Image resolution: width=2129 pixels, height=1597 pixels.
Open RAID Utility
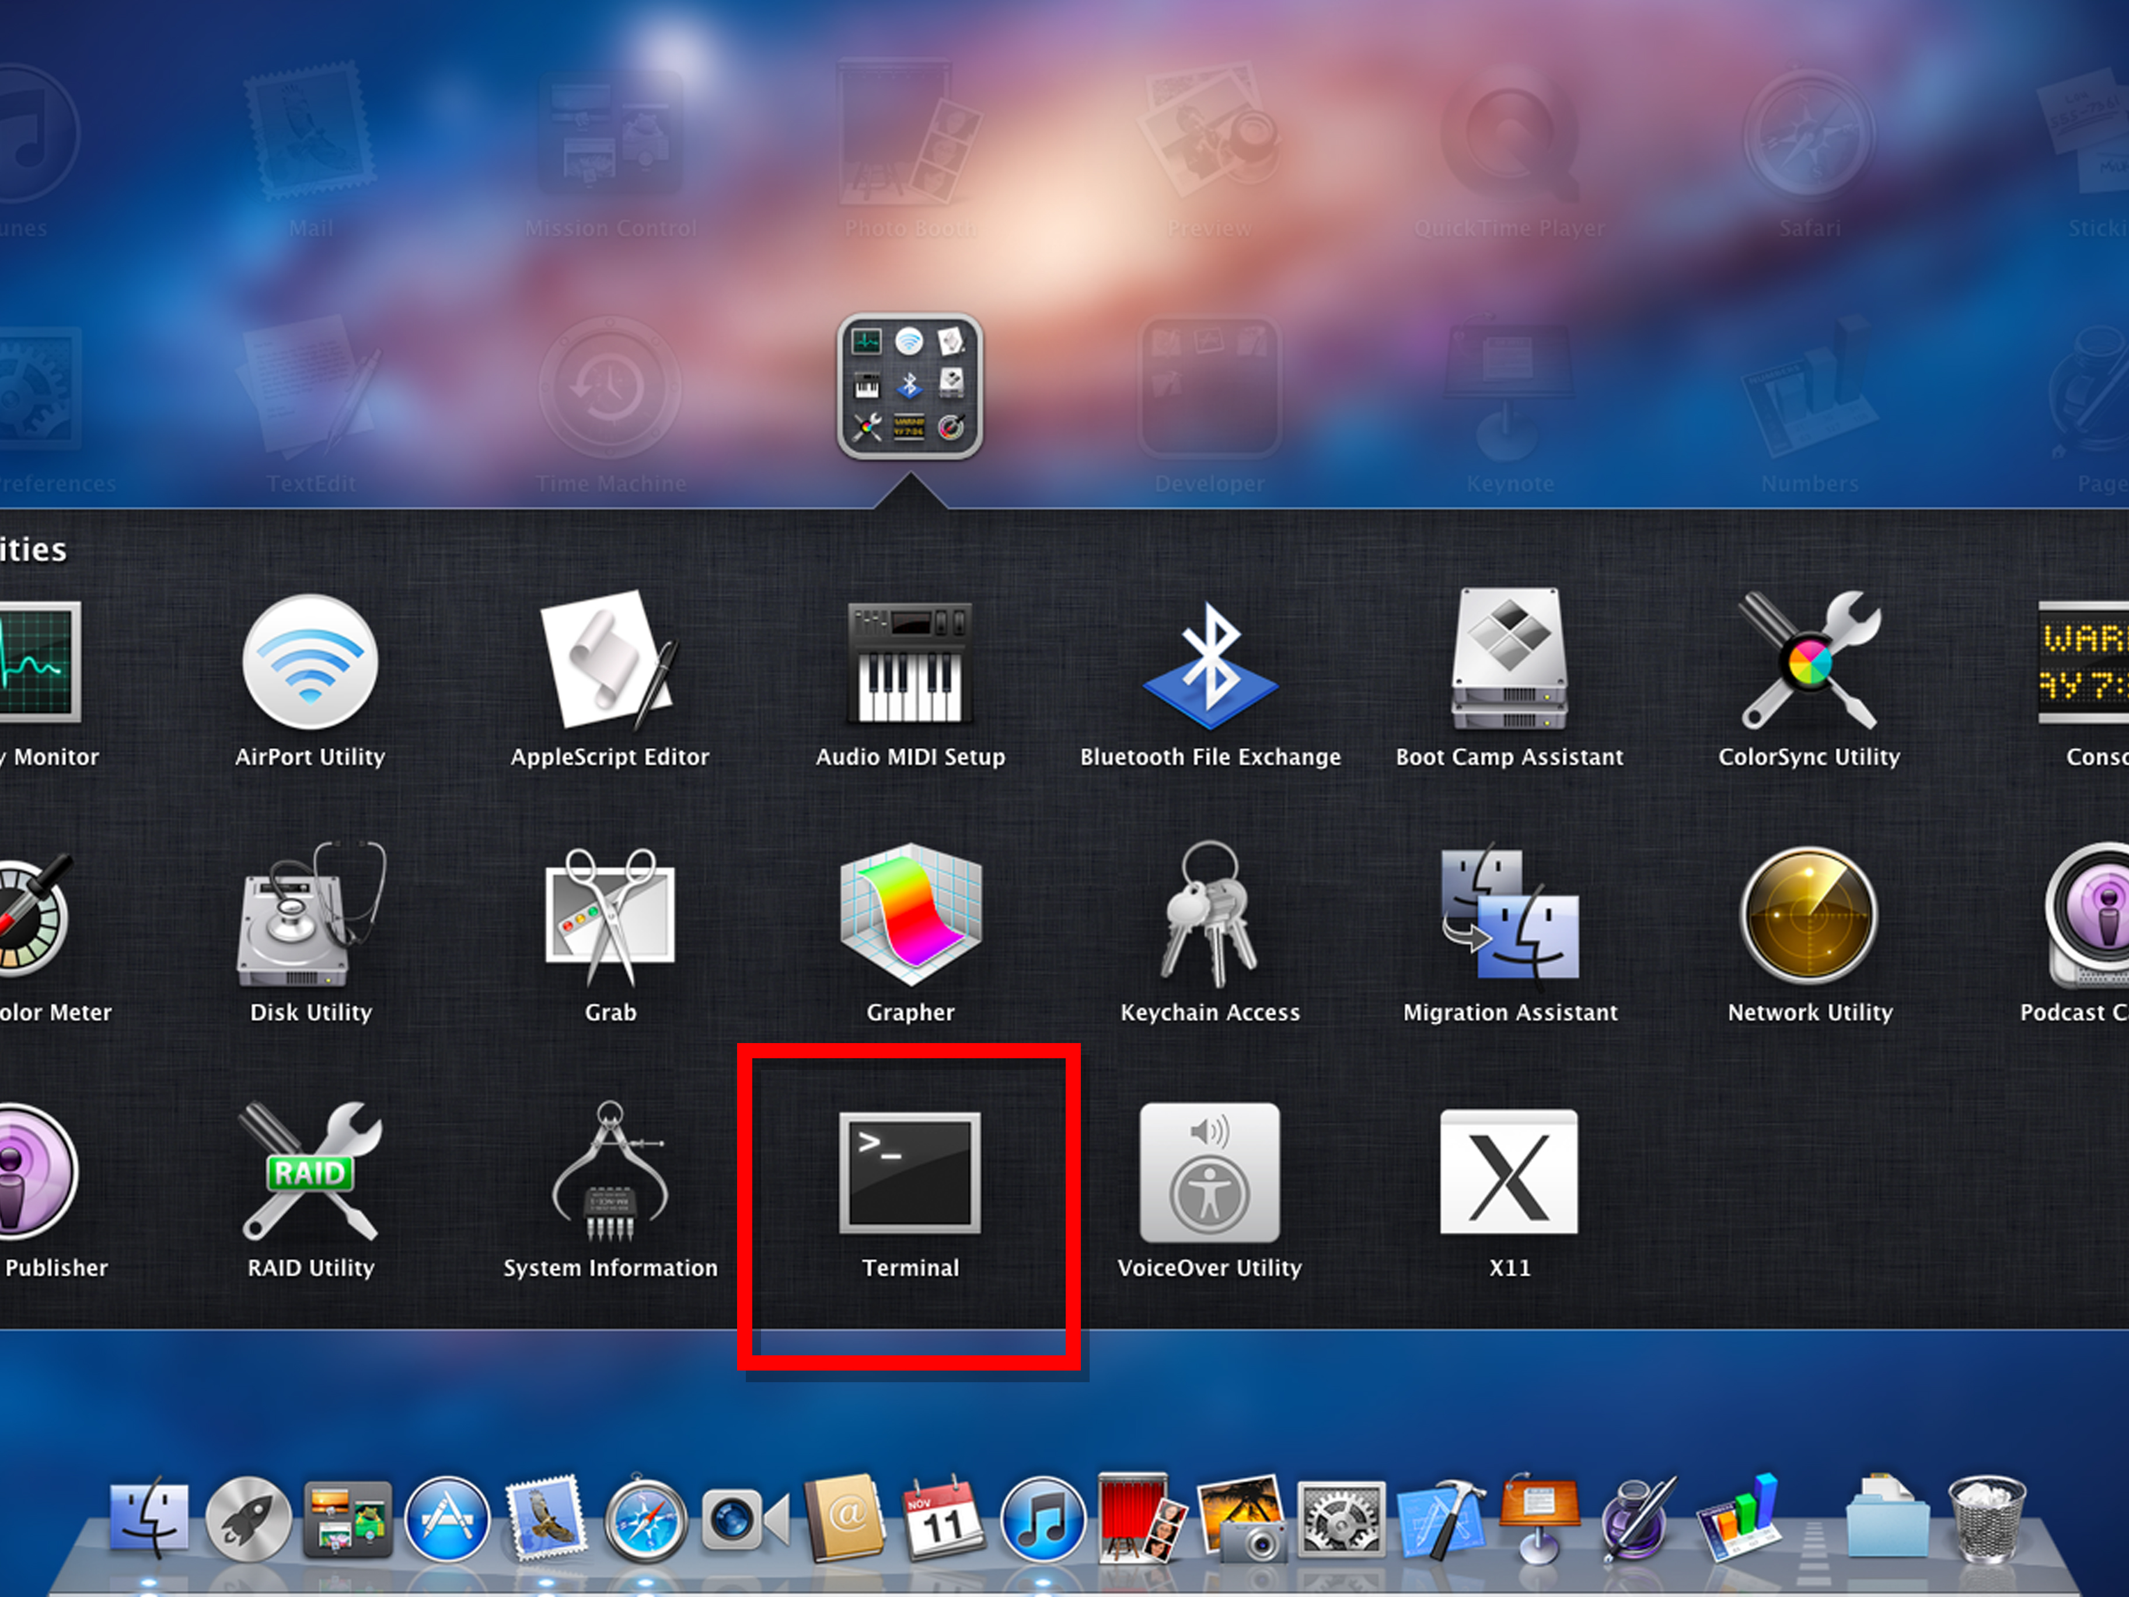click(310, 1170)
